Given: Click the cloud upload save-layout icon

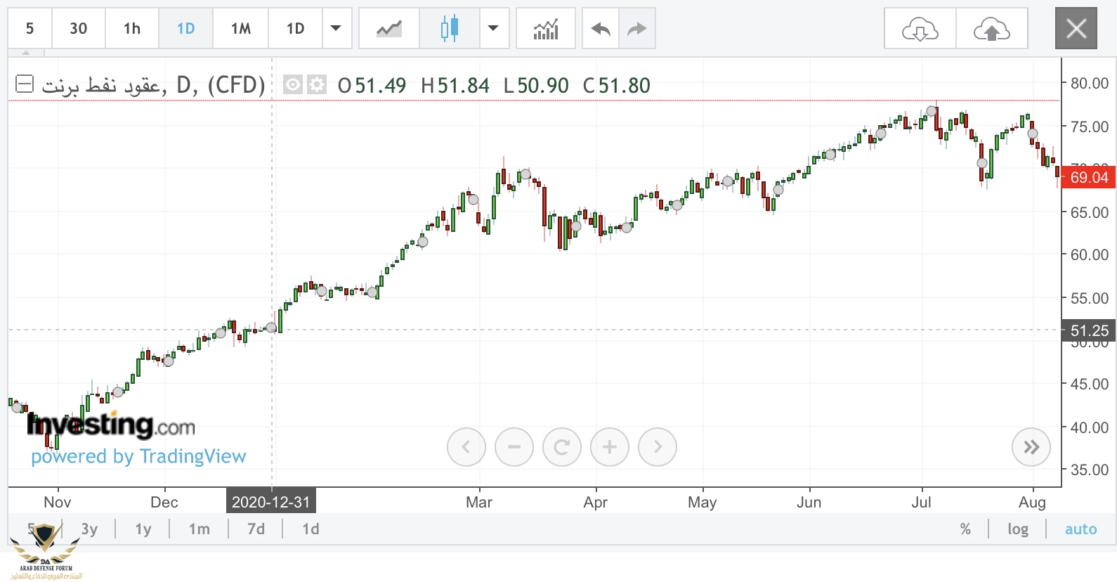Looking at the screenshot, I should (991, 29).
